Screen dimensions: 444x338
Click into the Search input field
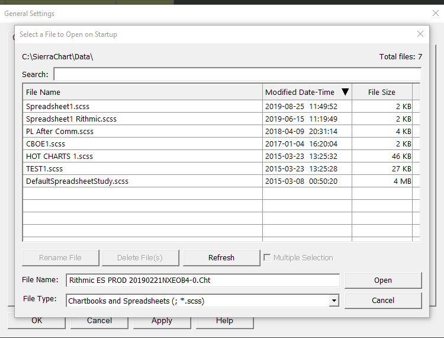click(x=237, y=74)
